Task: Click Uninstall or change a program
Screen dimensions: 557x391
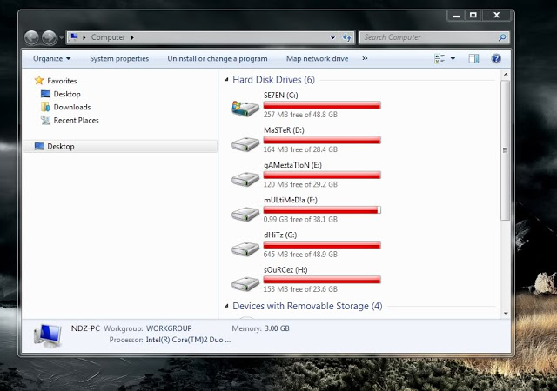Action: click(x=218, y=58)
